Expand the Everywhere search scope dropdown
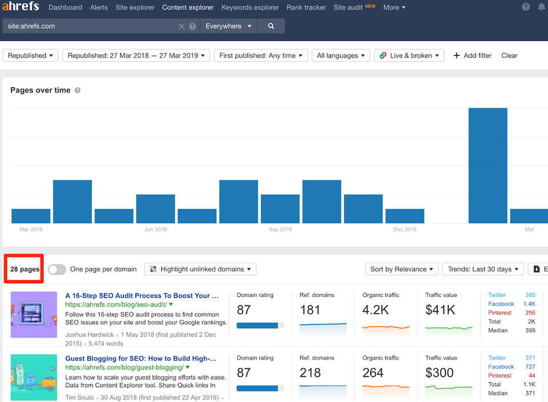The width and height of the screenshot is (548, 402). point(228,26)
